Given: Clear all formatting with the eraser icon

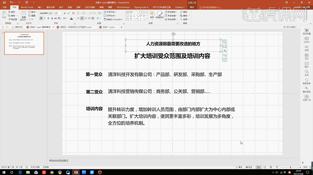Looking at the screenshot, I should click(x=73, y=13).
